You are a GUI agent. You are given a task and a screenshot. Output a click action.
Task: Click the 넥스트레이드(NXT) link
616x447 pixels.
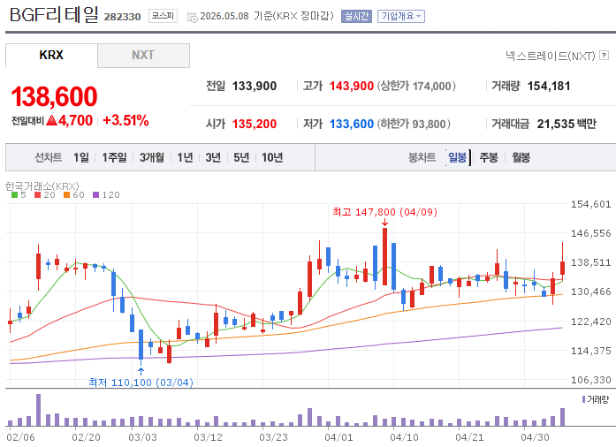click(551, 56)
